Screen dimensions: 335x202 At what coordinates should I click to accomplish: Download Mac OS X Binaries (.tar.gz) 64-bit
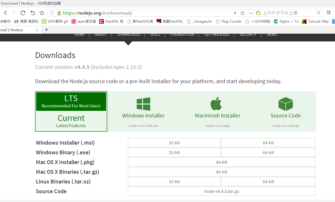click(221, 172)
